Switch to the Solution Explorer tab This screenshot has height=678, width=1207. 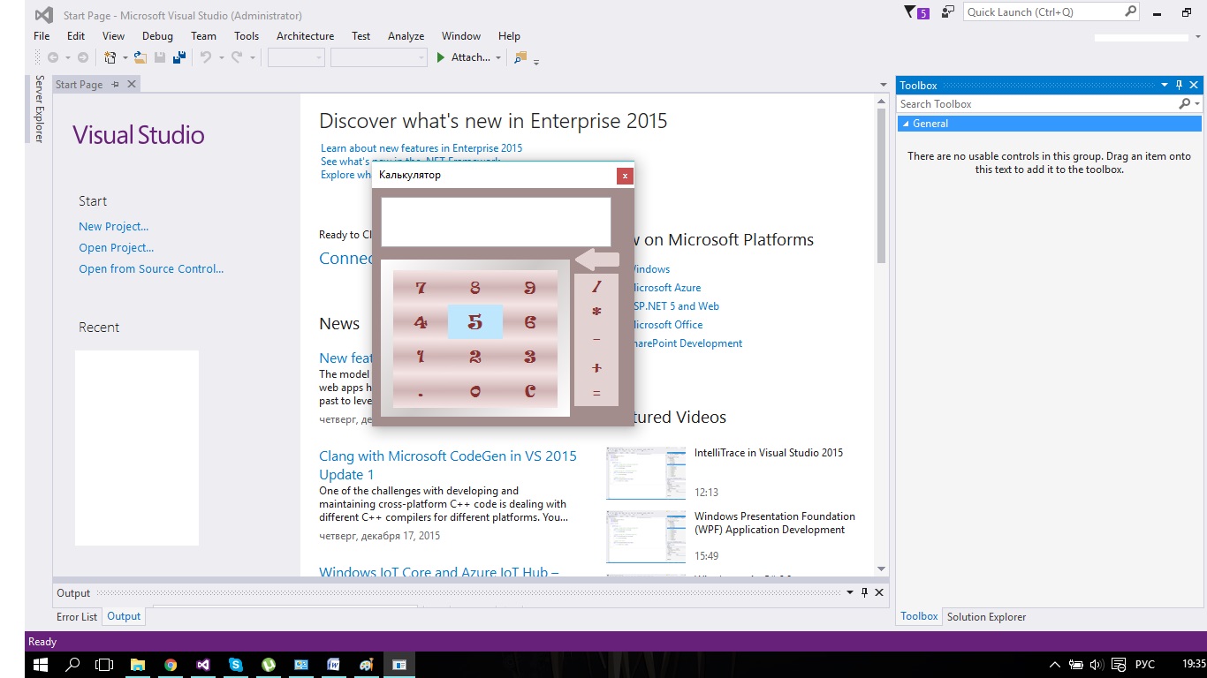click(x=986, y=617)
